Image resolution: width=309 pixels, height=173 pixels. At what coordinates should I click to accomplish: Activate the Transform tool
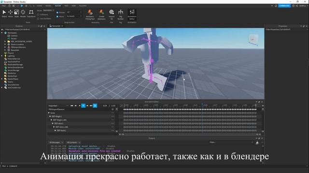[31, 13]
